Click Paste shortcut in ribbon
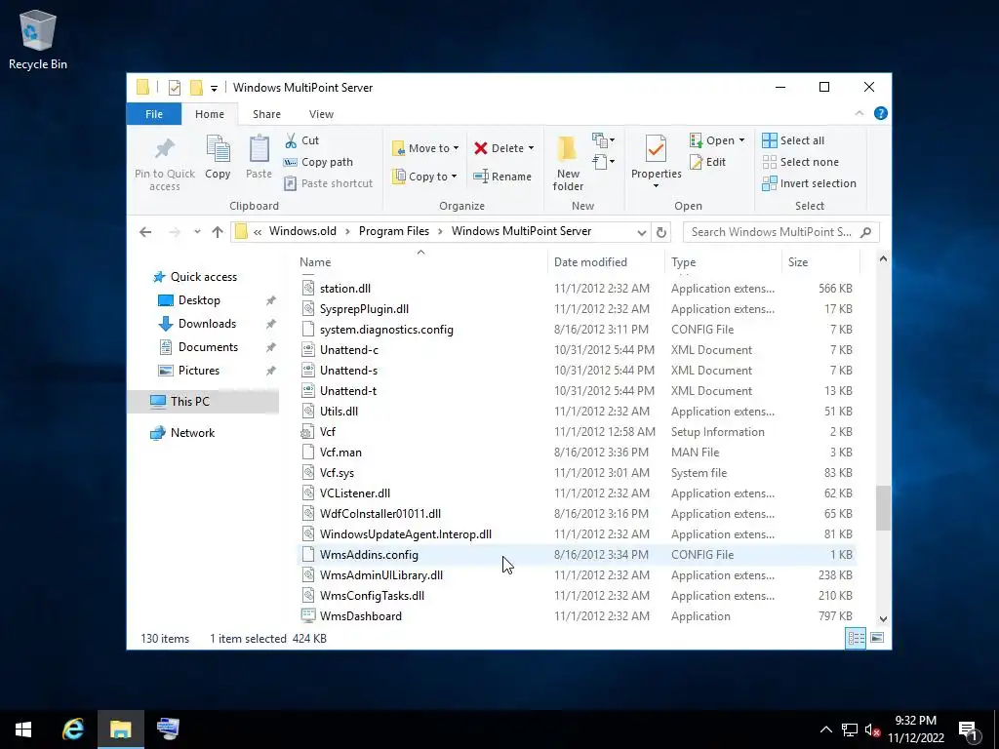The height and width of the screenshot is (749, 999). (328, 183)
